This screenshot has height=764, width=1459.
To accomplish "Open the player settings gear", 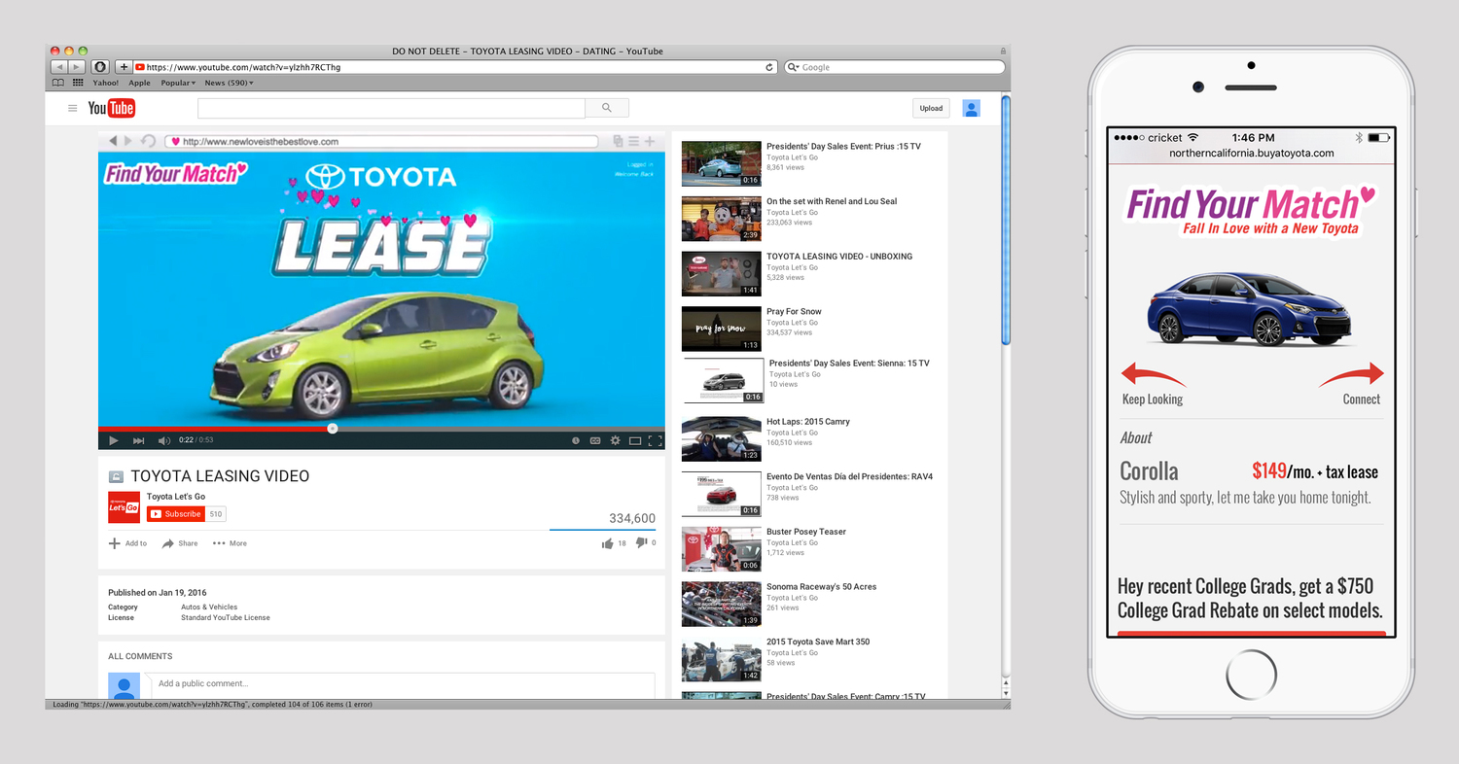I will coord(615,440).
